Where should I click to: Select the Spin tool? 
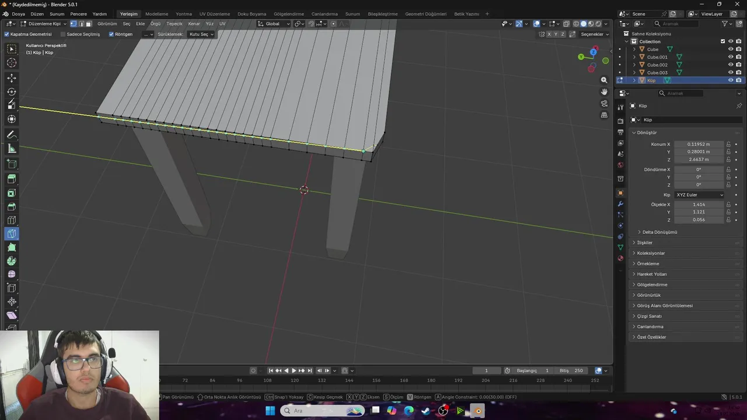[12, 261]
